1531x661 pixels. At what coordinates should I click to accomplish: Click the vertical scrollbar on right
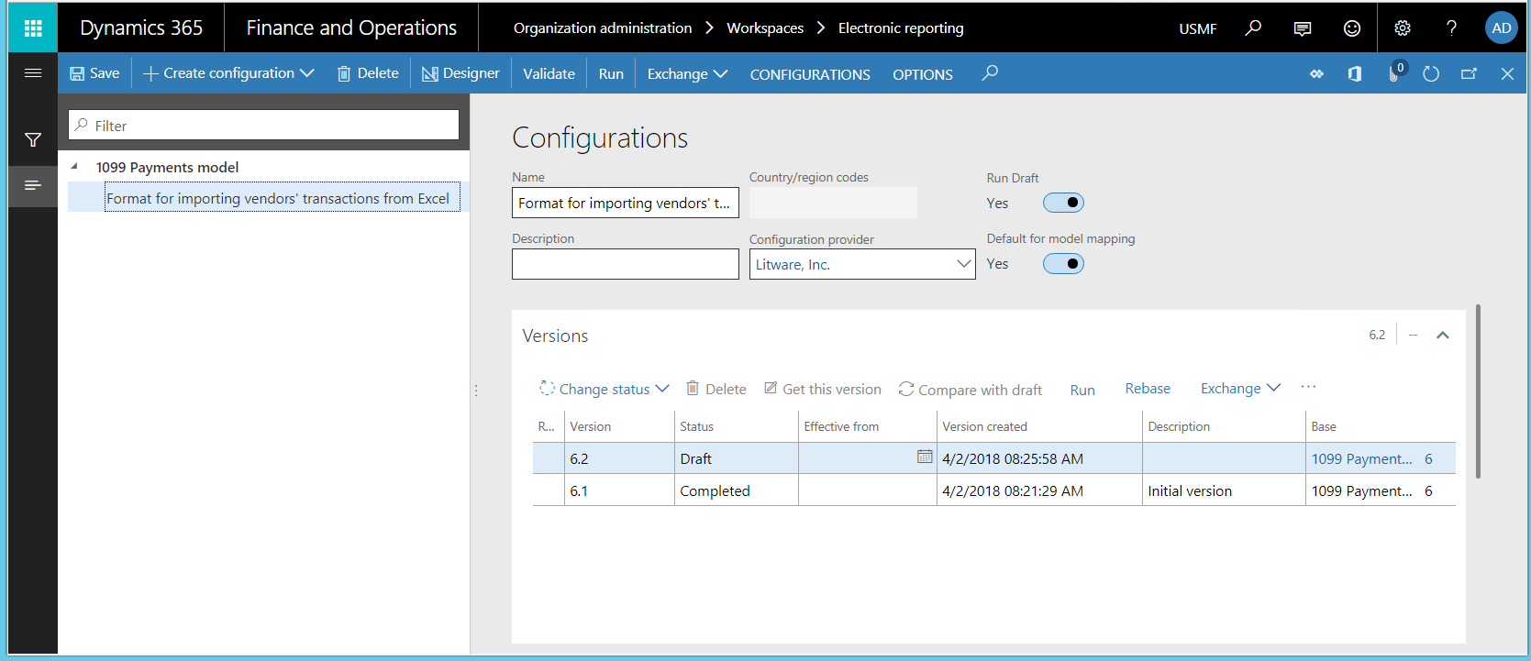[1478, 391]
